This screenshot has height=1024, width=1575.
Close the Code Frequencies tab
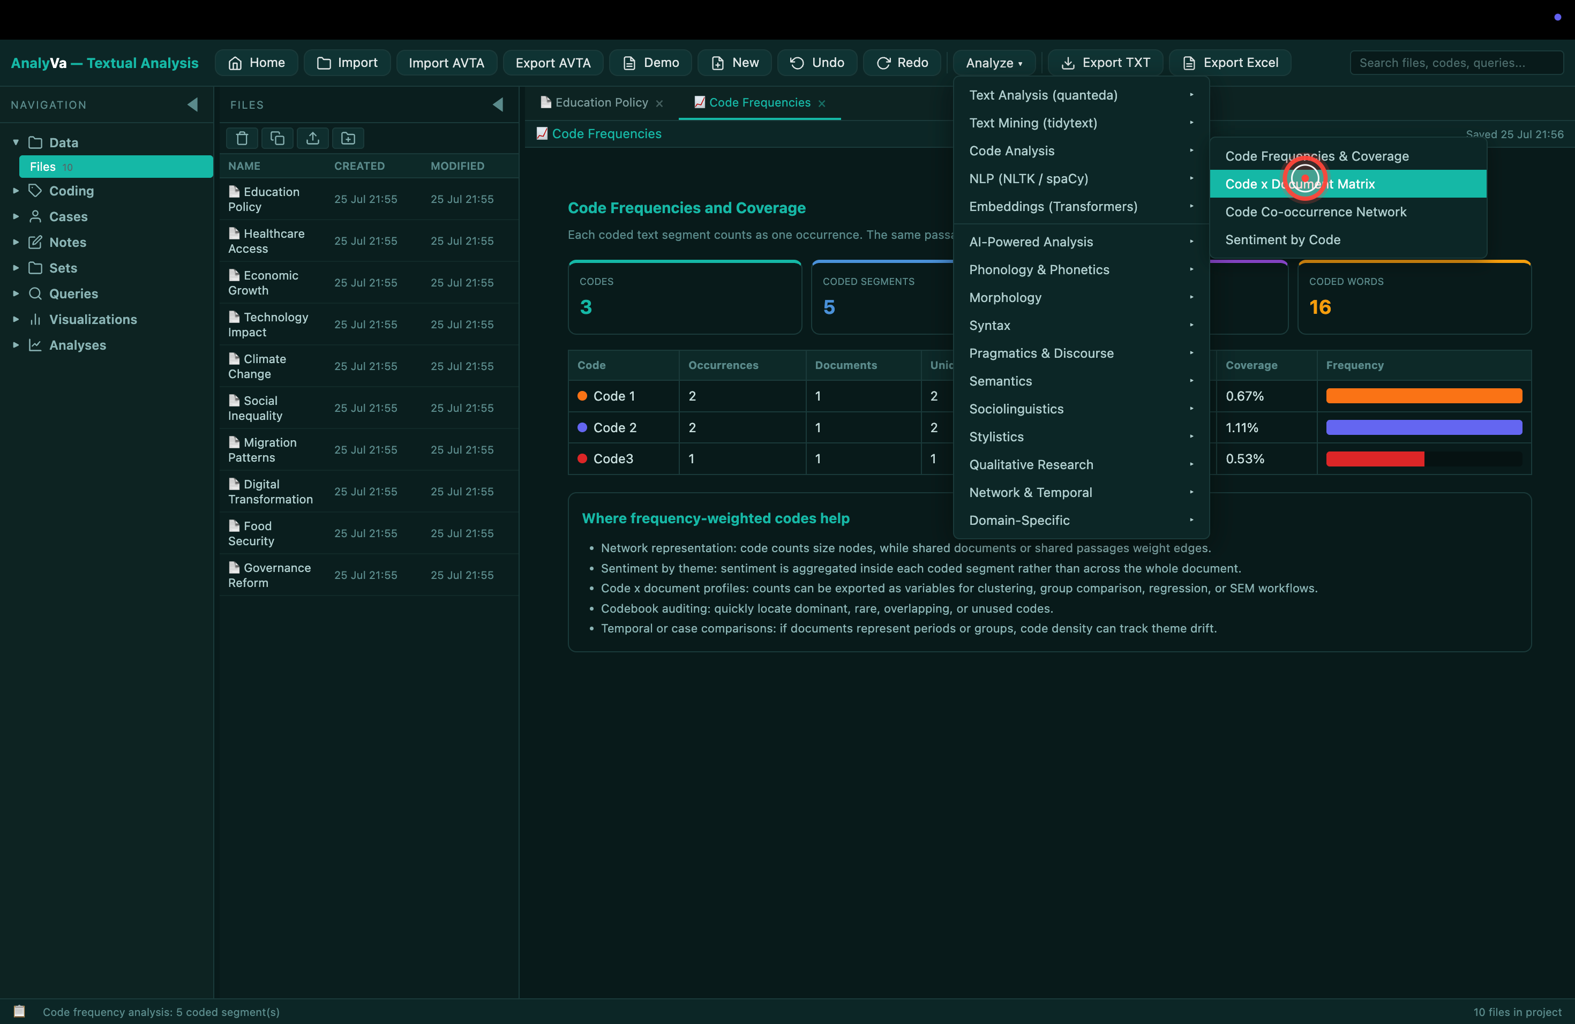(x=822, y=103)
